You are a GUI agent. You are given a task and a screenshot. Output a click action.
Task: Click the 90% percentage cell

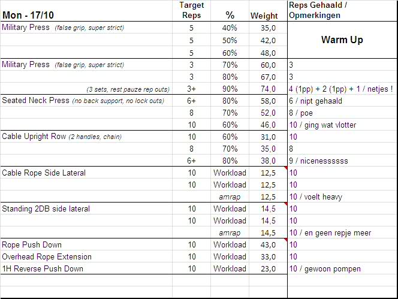point(230,89)
